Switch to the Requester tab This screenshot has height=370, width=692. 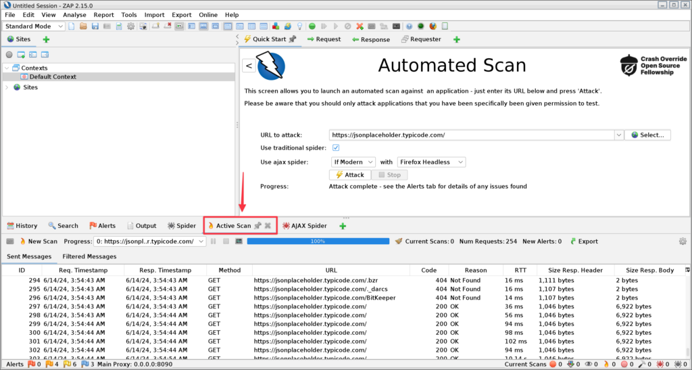421,39
